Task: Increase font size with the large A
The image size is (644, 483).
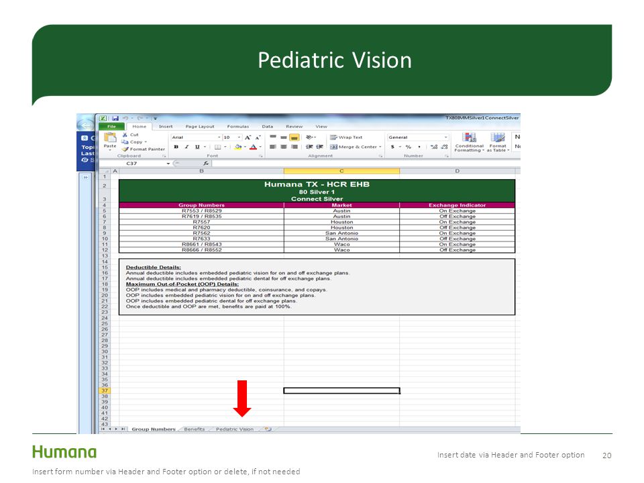Action: 248,138
